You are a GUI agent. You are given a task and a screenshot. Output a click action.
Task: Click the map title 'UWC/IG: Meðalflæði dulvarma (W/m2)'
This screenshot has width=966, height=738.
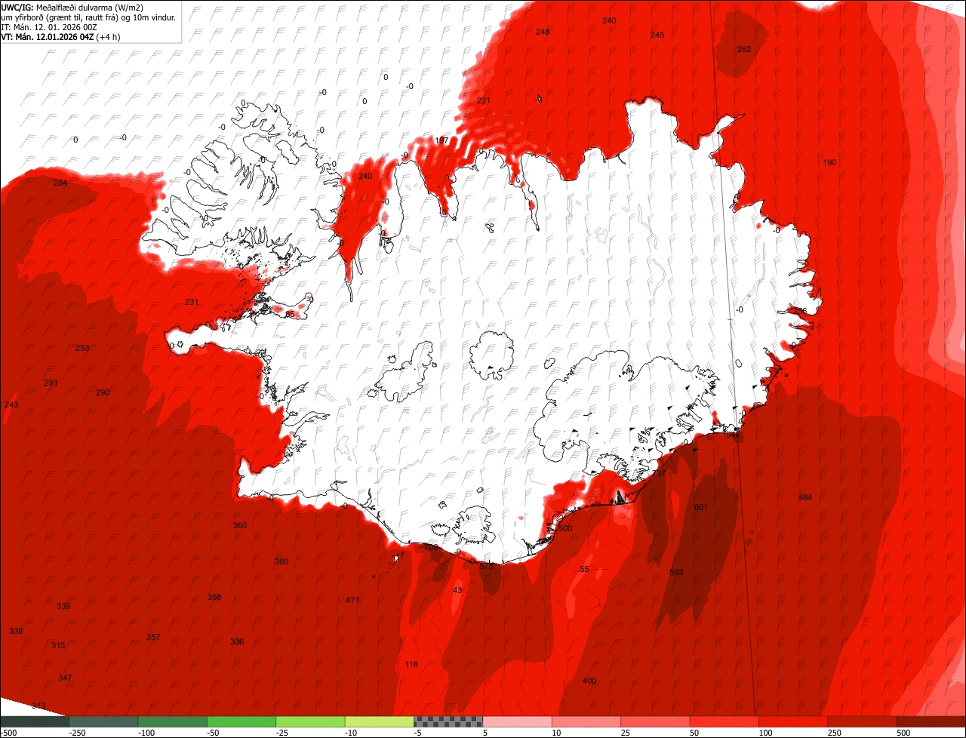(x=72, y=7)
